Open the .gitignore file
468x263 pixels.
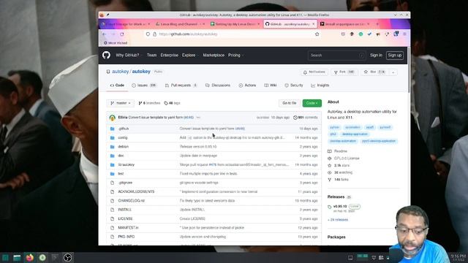[x=125, y=183]
